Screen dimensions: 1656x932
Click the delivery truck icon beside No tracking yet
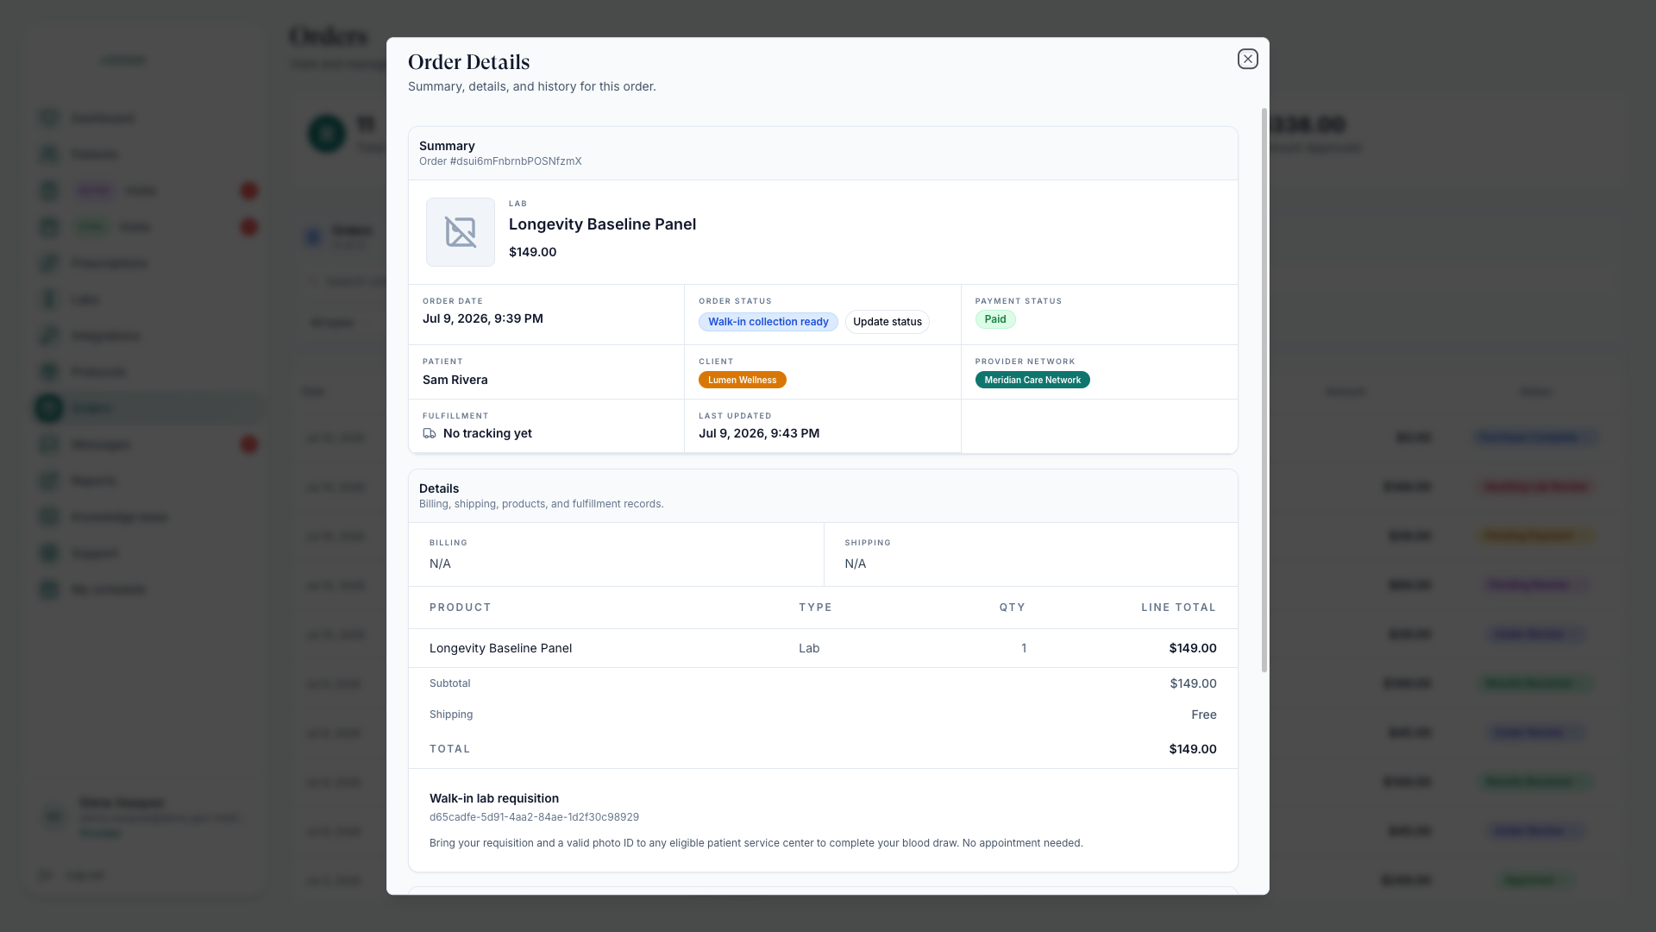point(430,433)
